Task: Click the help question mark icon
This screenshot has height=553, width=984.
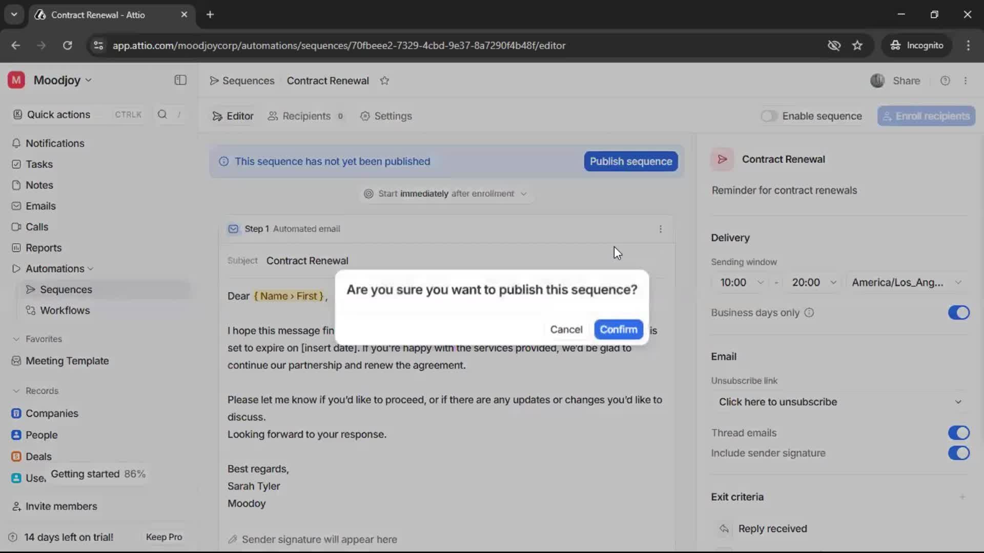Action: tap(945, 81)
